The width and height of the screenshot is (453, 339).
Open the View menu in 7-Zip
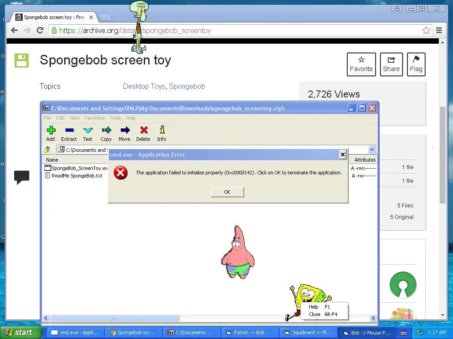(74, 118)
